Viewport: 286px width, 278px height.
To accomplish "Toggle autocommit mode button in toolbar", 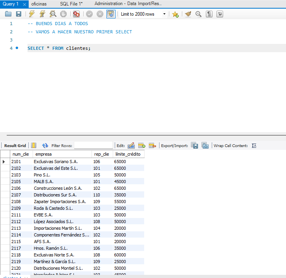I will (111, 14).
